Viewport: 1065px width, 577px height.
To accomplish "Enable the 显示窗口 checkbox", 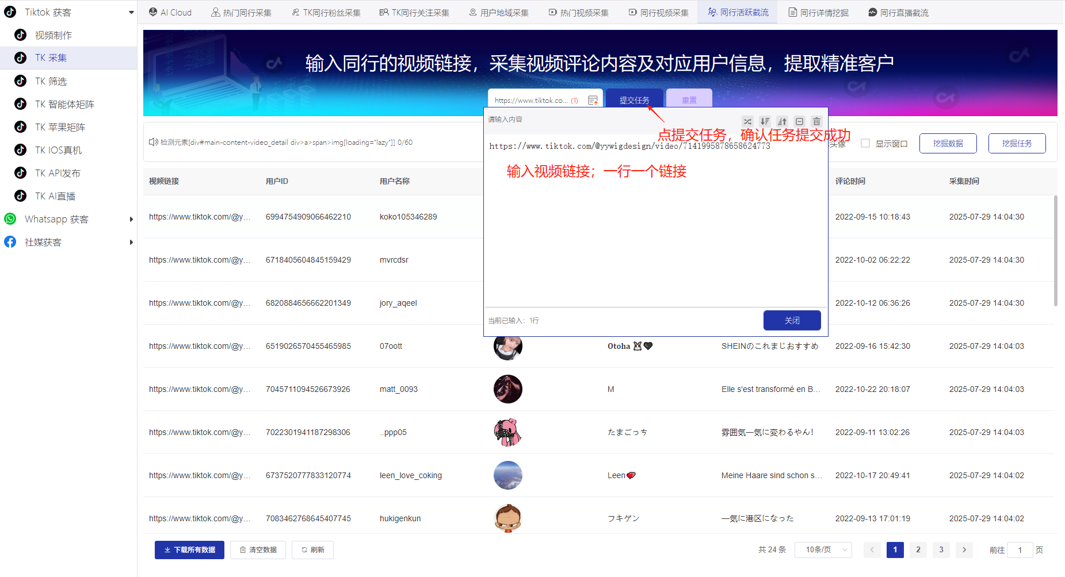I will (865, 143).
